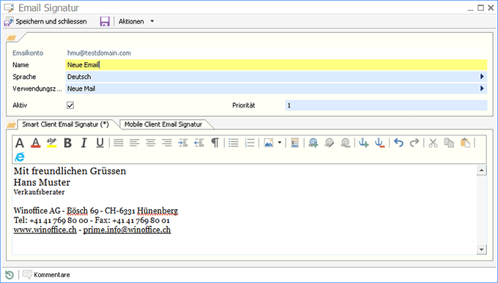The image size is (498, 283).
Task: Click the Verkaufsberater line
Action: click(x=39, y=192)
